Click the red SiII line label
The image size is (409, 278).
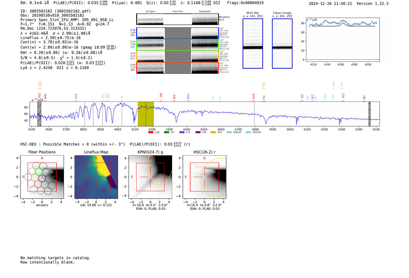(174, 97)
